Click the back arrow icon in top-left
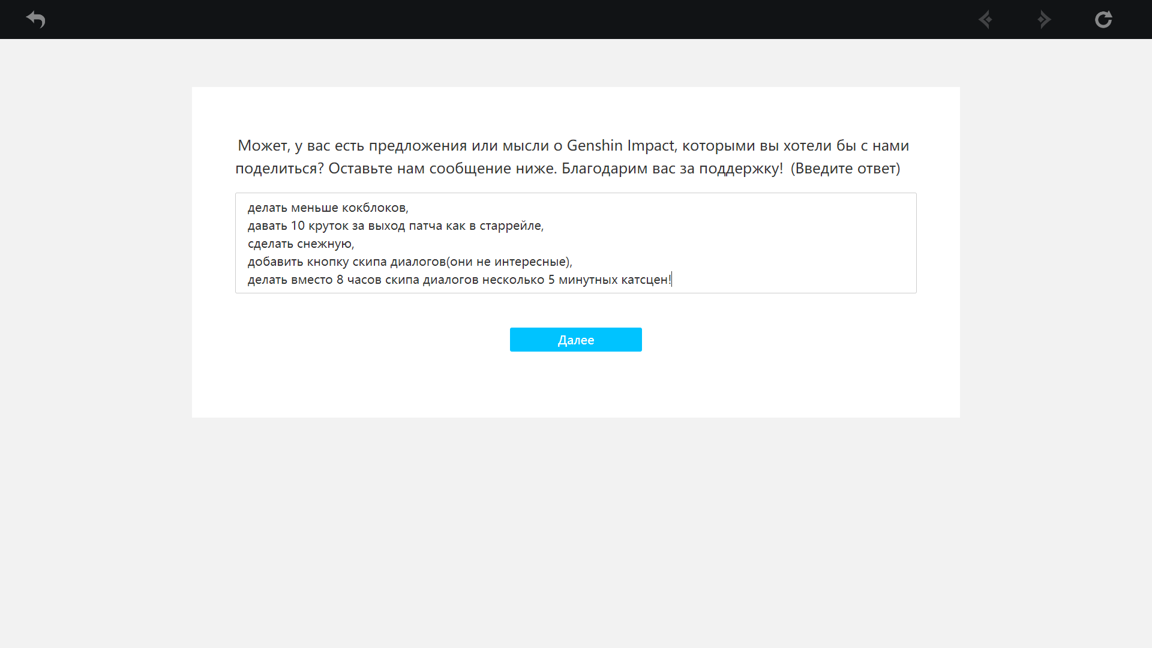This screenshot has height=648, width=1152. pos(36,19)
